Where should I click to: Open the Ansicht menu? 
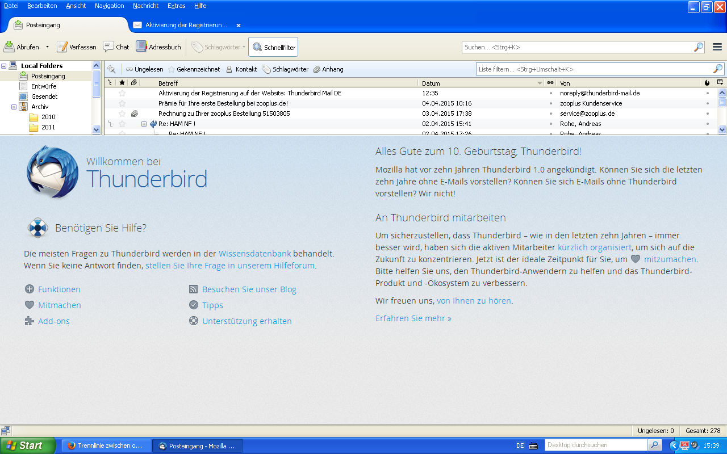[76, 6]
